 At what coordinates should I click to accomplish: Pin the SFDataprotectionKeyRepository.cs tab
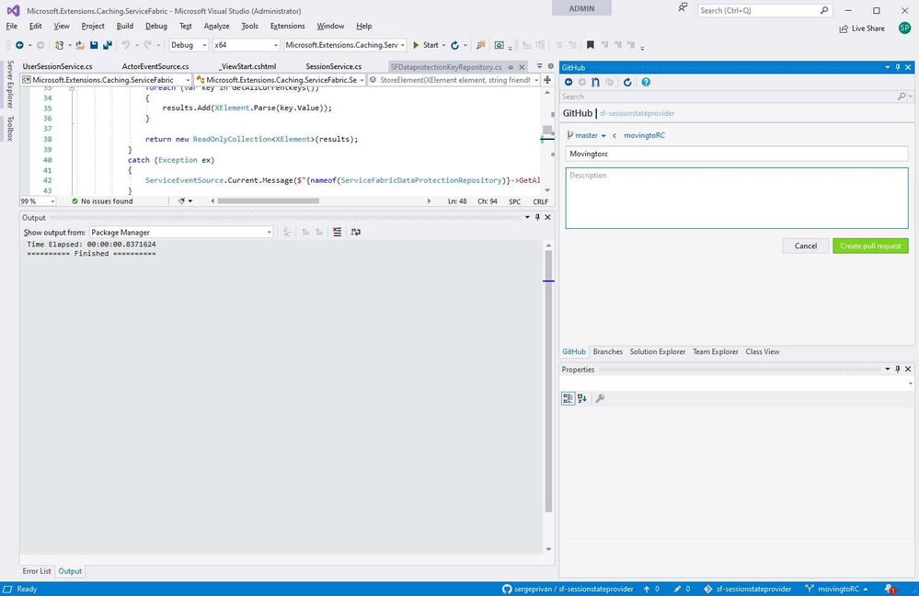[511, 67]
